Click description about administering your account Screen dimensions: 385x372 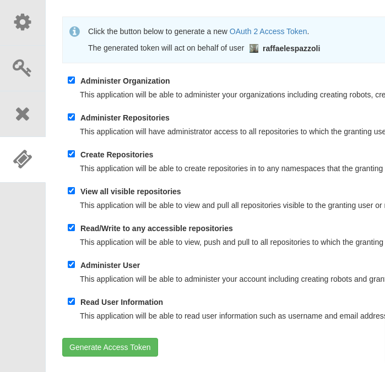point(232,279)
